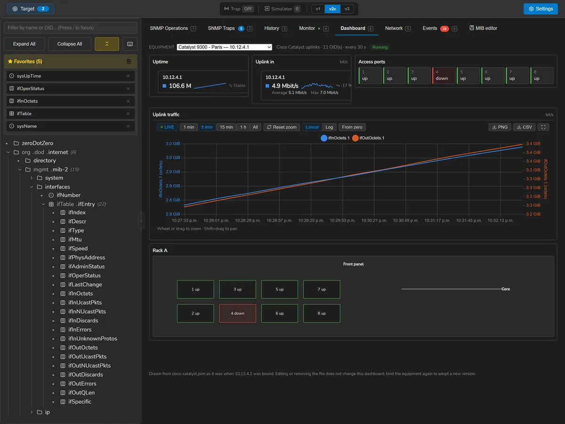The width and height of the screenshot is (565, 424).
Task: Select the ifPhysAddress tree item
Action: [87, 258]
